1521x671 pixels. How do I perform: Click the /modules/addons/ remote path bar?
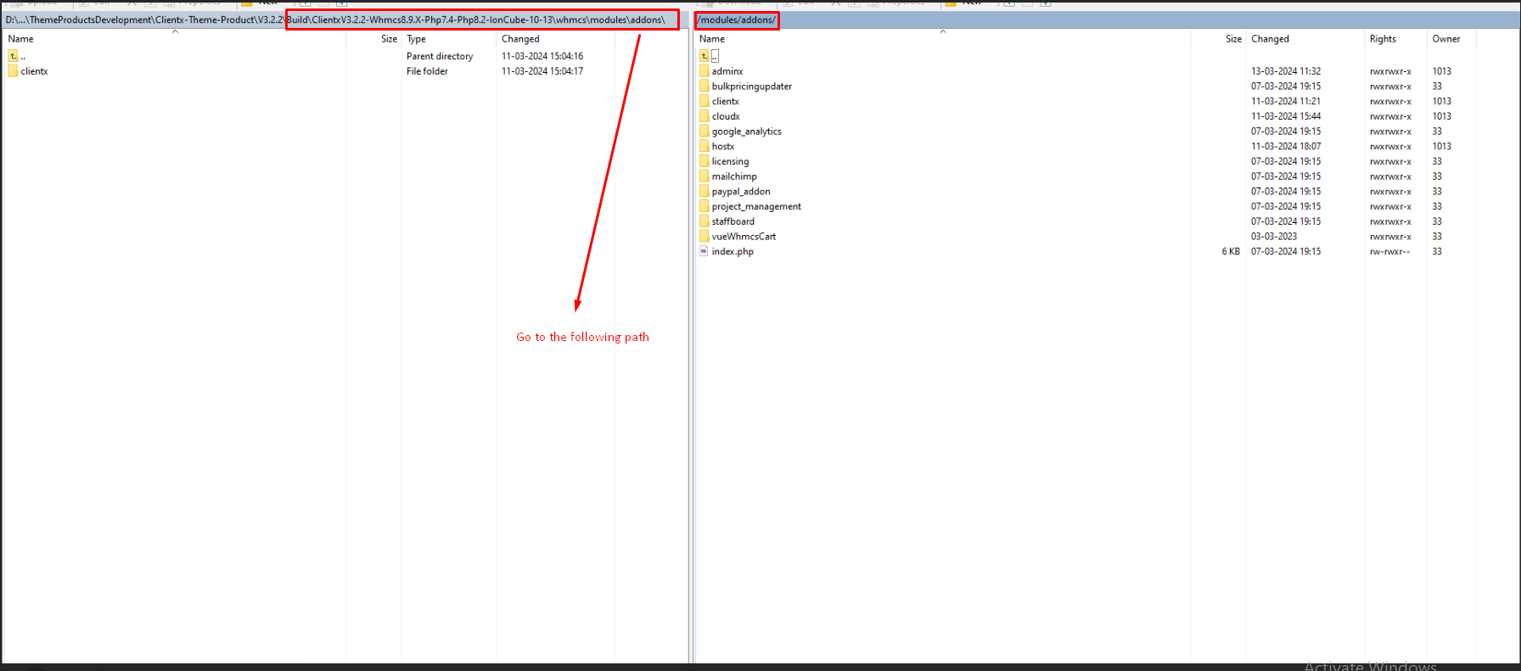coord(737,20)
